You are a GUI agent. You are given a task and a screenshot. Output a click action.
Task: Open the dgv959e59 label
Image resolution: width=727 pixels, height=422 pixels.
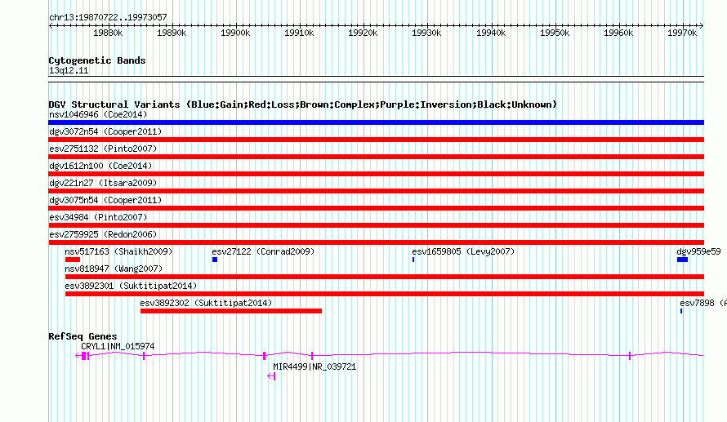pyautogui.click(x=698, y=251)
